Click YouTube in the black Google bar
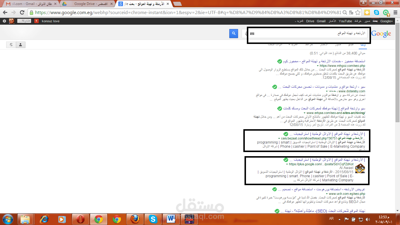Viewport: 400px width, 225px height. (x=345, y=21)
